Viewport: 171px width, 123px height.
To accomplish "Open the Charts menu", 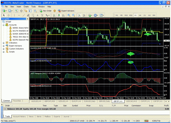I will tap(26, 7).
